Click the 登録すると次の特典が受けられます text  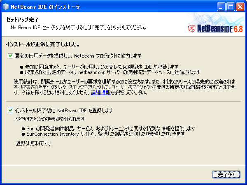pos(51,119)
